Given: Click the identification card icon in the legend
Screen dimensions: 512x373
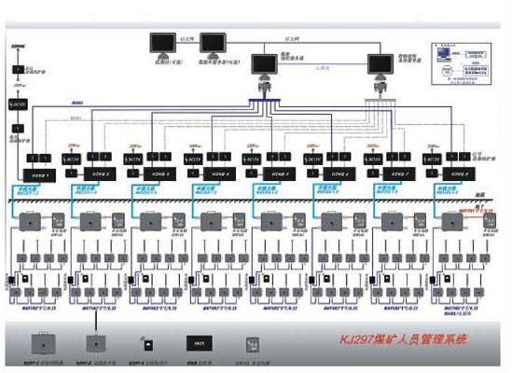Looking at the screenshot, I should pyautogui.click(x=148, y=345).
